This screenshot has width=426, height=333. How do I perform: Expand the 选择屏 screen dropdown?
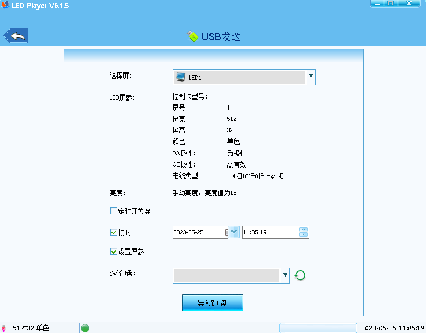310,77
